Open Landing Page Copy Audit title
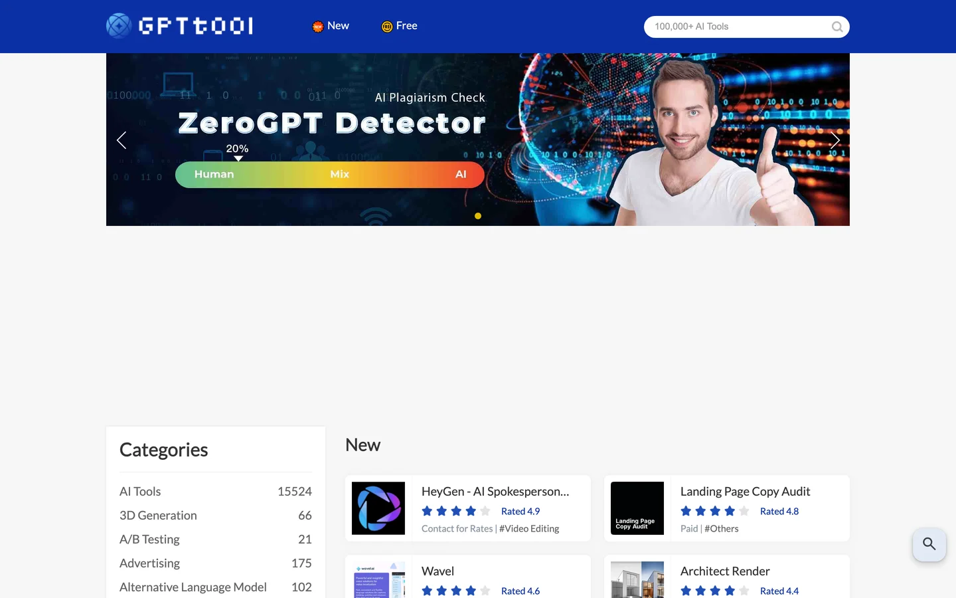The image size is (956, 598). pos(745,492)
